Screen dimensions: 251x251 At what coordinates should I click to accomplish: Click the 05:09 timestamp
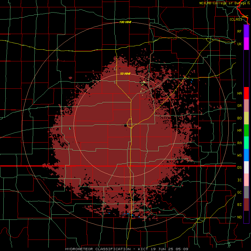tap(182, 249)
